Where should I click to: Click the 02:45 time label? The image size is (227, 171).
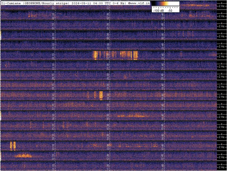pyautogui.click(x=163, y=16)
